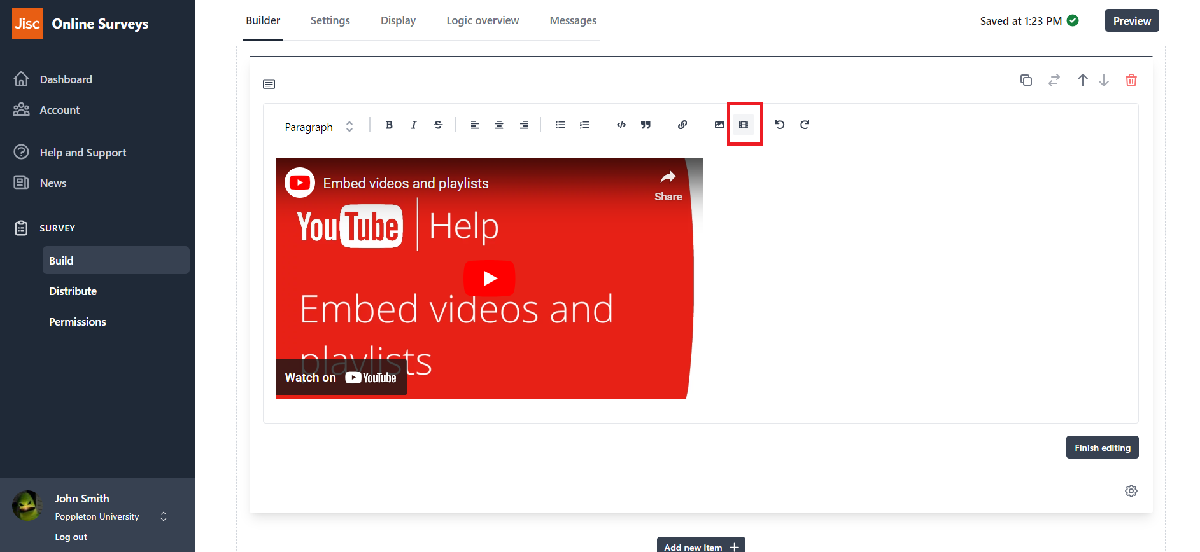Toggle bold formatting in editor toolbar
Image resolution: width=1200 pixels, height=552 pixels.
(389, 125)
